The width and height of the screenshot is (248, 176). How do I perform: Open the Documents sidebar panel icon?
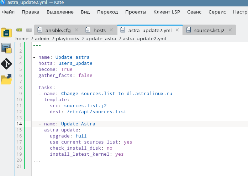coord(6,33)
